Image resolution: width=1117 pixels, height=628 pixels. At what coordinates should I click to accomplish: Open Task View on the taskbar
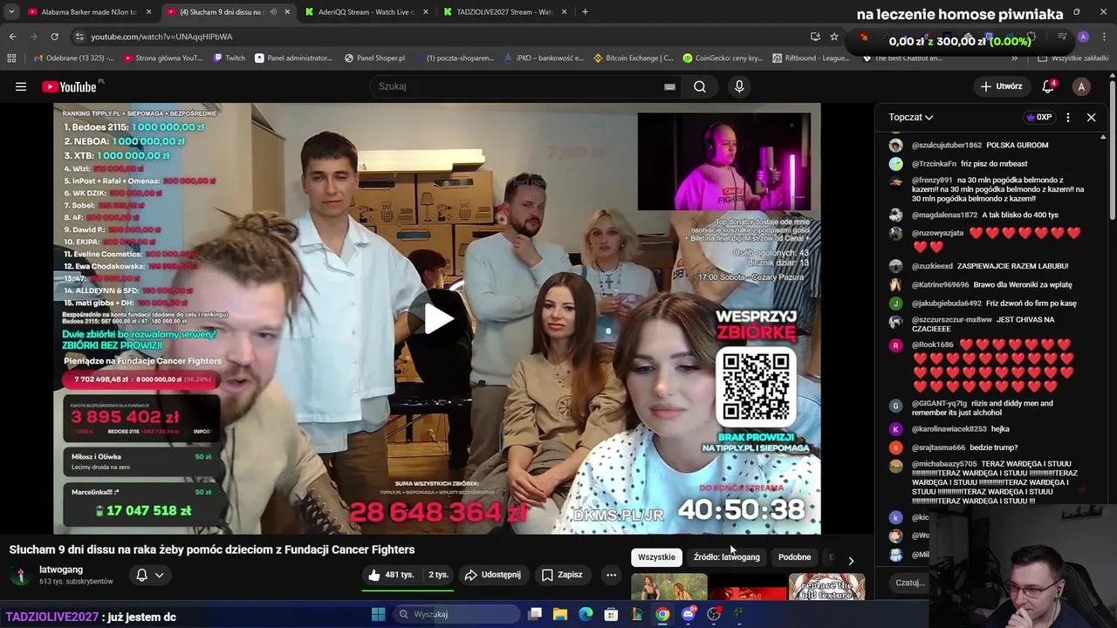point(535,614)
